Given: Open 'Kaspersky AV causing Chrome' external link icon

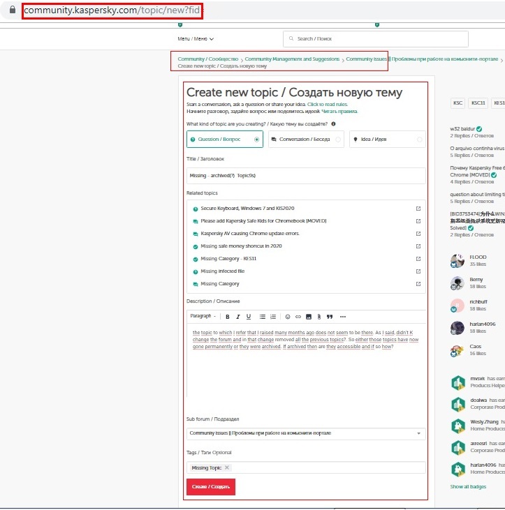Looking at the screenshot, I should [418, 234].
